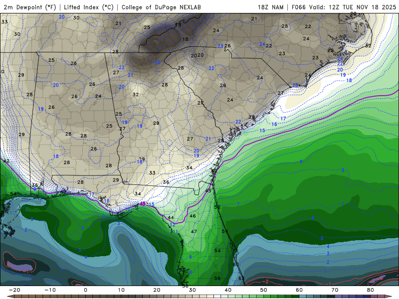Click the "50" color scale label
399x299 pixels.
(x=264, y=290)
